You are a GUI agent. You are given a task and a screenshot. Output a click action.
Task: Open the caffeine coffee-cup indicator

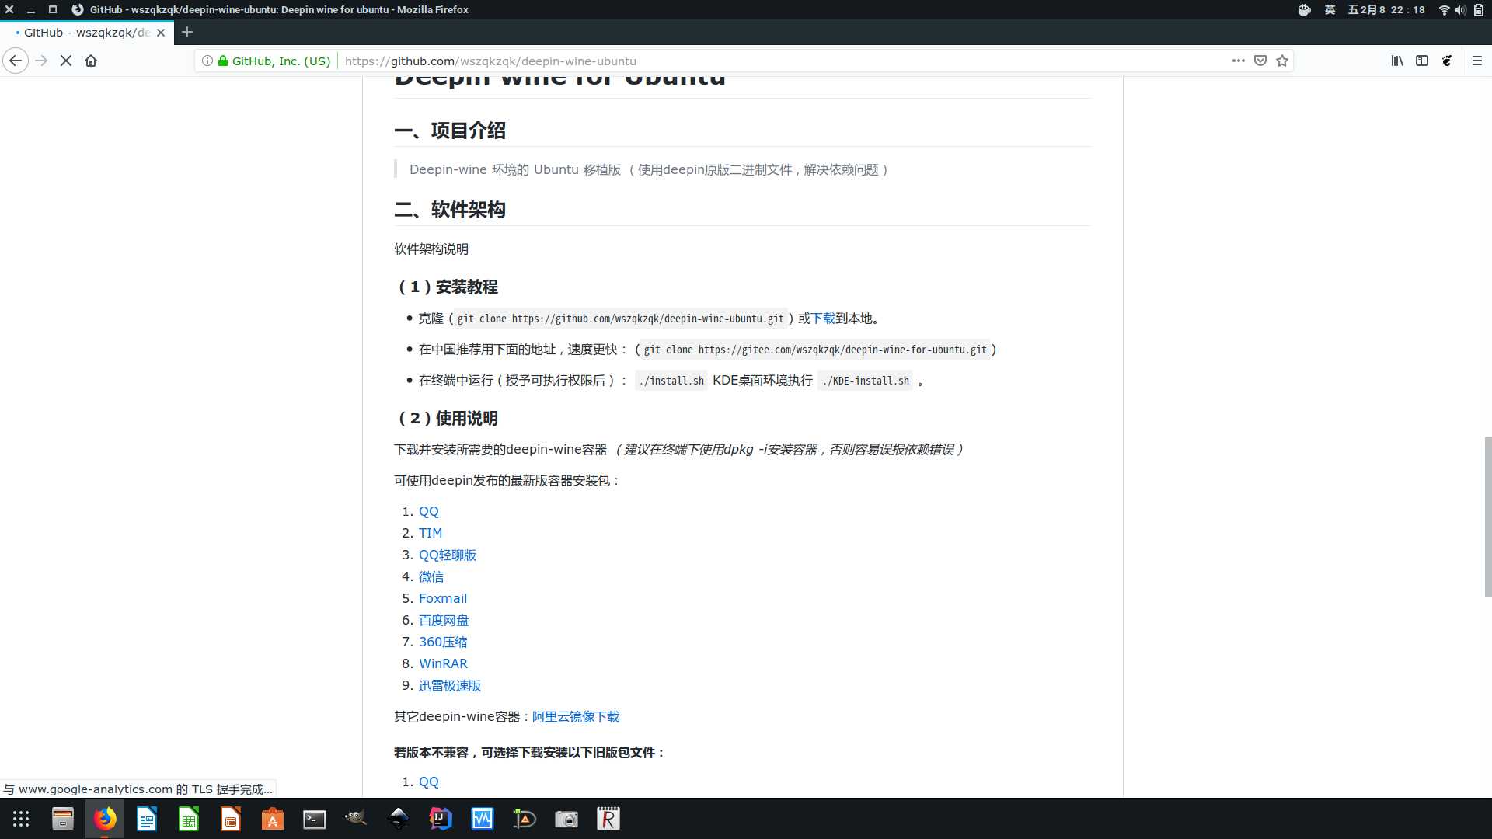[1305, 9]
